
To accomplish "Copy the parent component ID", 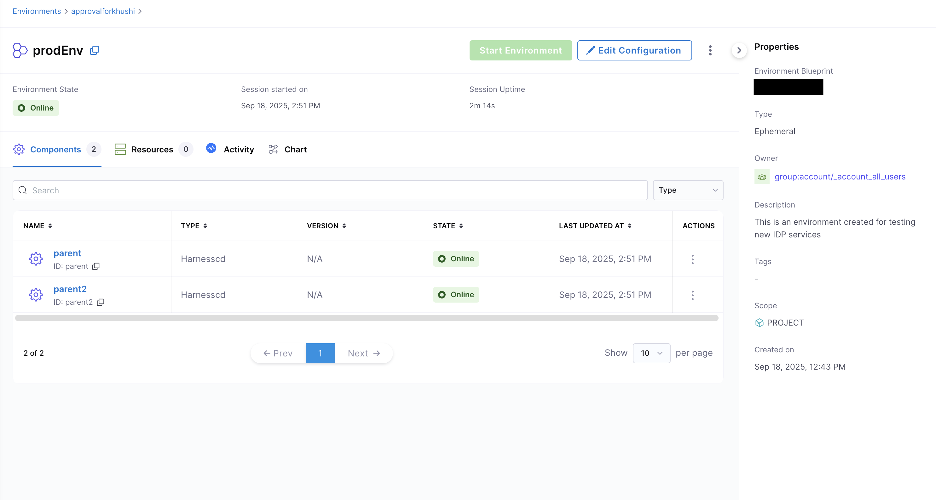I will (x=96, y=266).
